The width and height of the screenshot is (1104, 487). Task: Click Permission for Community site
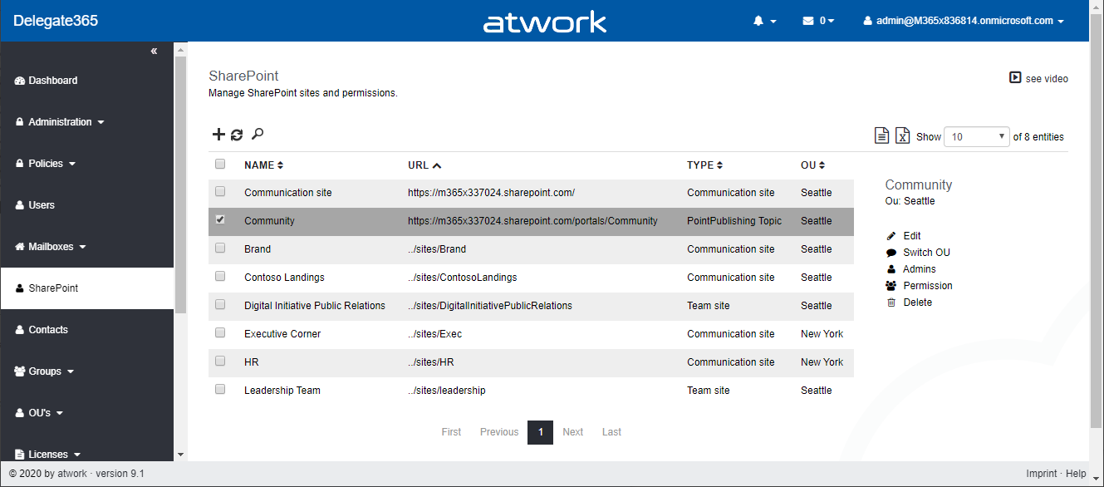[x=927, y=286]
